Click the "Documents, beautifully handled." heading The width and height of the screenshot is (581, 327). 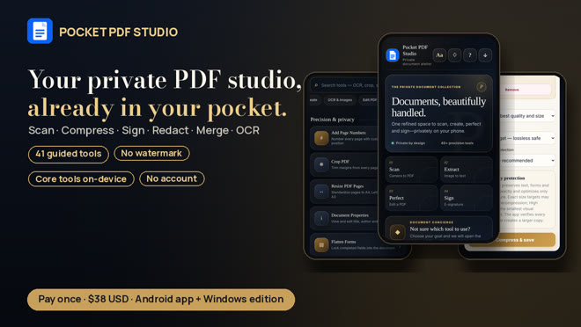(438, 107)
